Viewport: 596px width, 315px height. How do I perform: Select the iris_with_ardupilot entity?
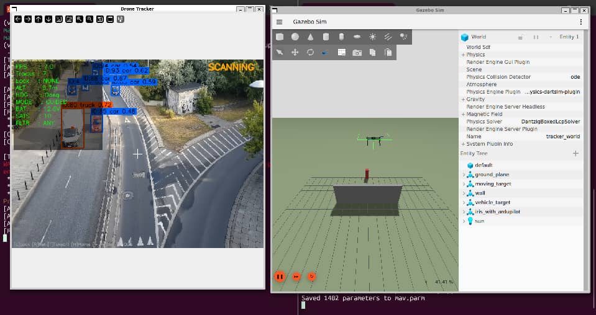[497, 212]
